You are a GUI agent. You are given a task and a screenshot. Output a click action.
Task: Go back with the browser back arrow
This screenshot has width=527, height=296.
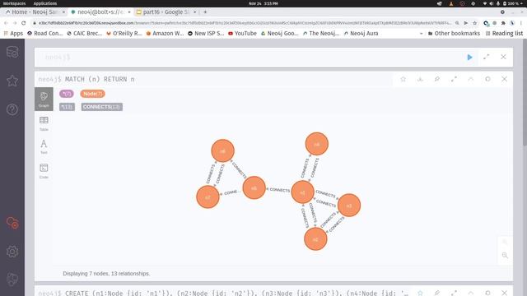[6, 23]
